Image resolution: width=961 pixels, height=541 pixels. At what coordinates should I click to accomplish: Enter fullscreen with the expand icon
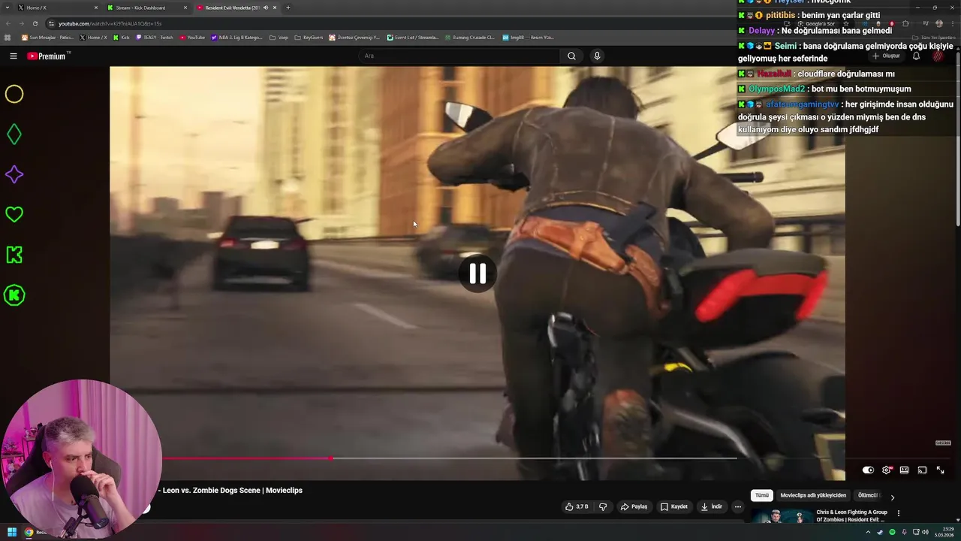940,470
